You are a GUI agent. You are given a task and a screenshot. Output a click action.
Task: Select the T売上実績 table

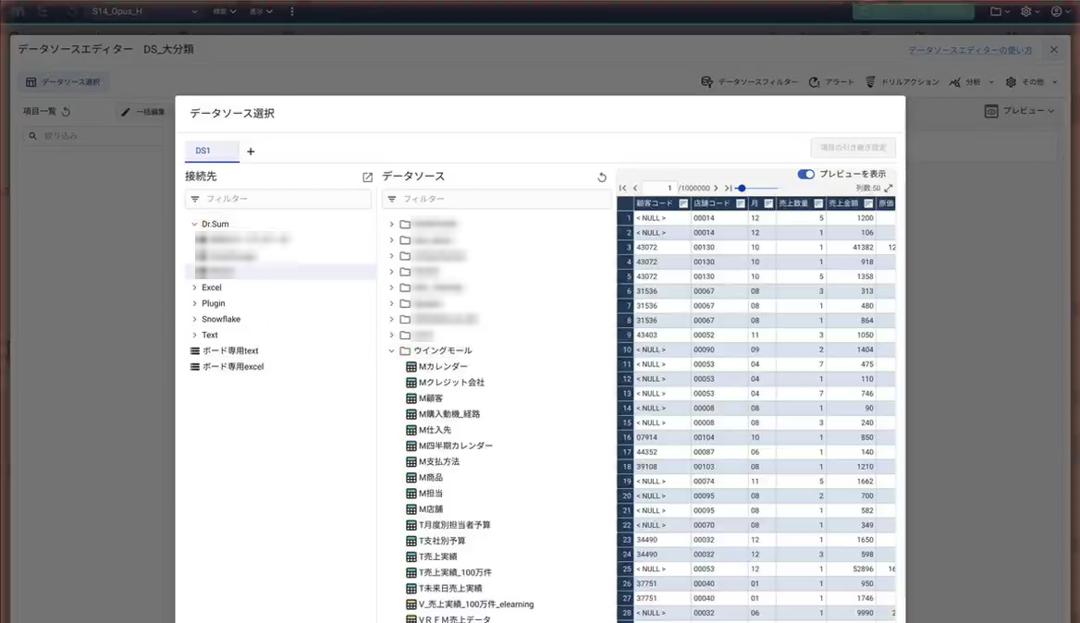click(x=438, y=557)
